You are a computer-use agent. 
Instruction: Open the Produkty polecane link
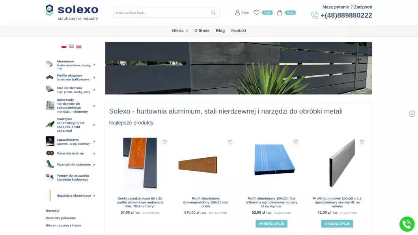pyautogui.click(x=61, y=218)
